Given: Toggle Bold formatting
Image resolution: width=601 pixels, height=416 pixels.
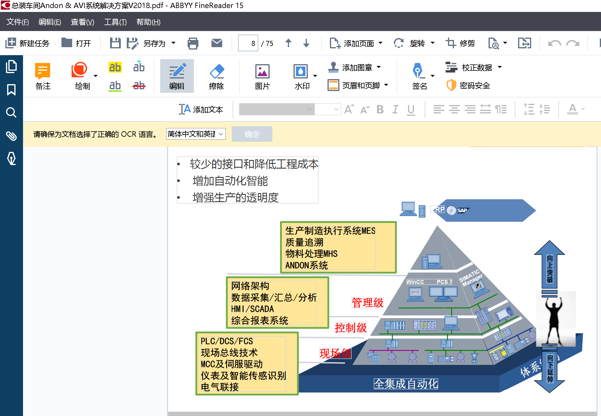Looking at the screenshot, I should click(380, 109).
